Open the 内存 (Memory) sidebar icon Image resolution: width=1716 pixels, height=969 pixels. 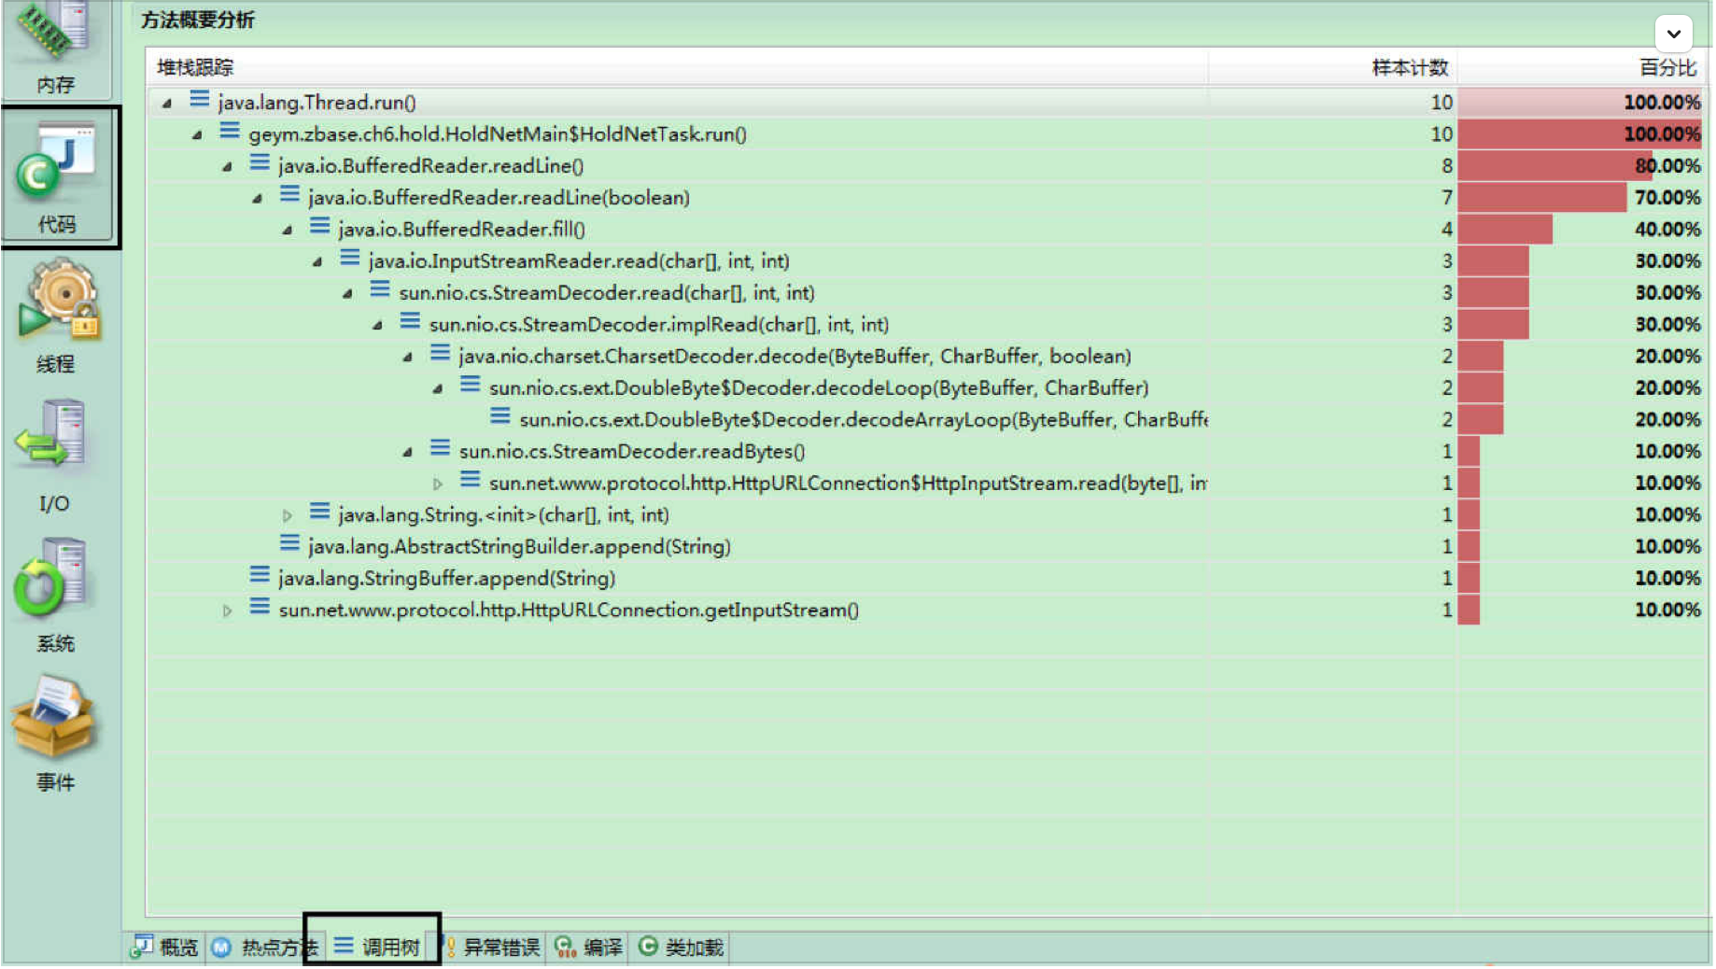56,47
